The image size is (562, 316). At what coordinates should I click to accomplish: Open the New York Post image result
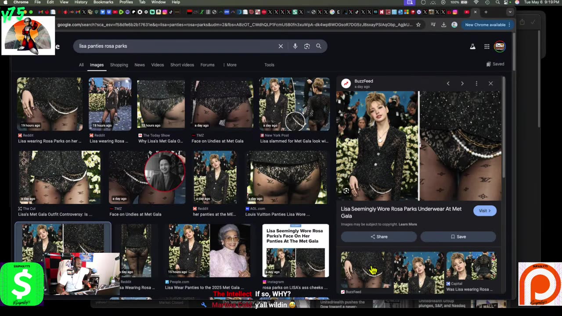click(294, 111)
